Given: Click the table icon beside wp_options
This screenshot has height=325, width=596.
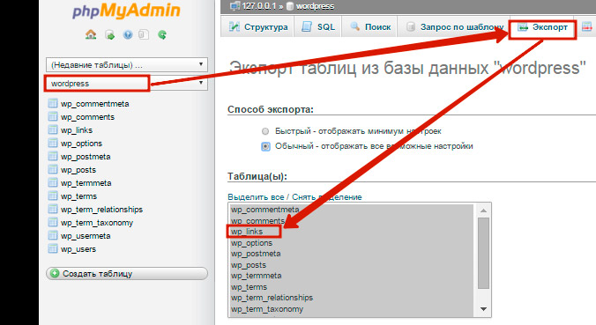Looking at the screenshot, I should (52, 144).
